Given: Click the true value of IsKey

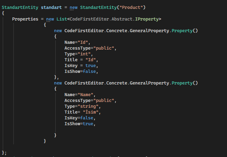Looking at the screenshot, I should click(92, 66).
